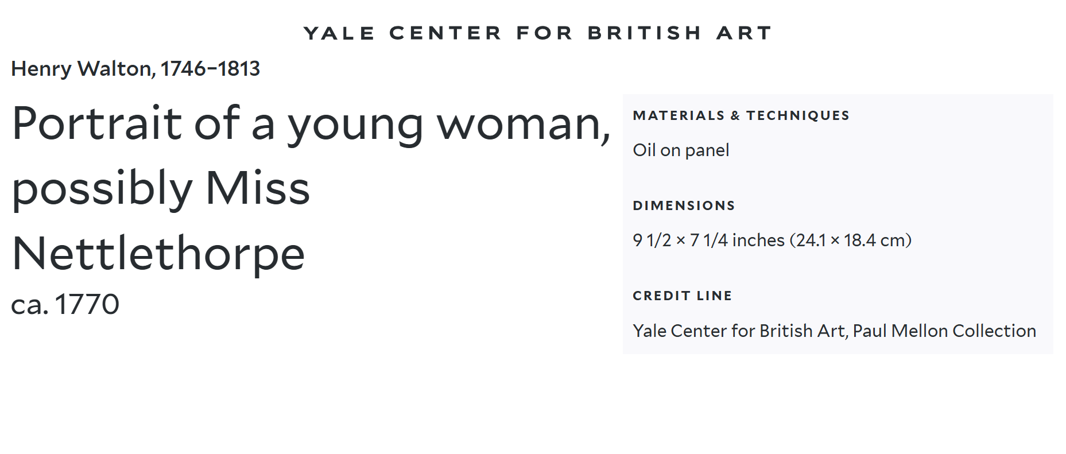Click the "9 1/2 × 7 1/4 inches" measurement
Screen dimensions: 1066x454
708,240
